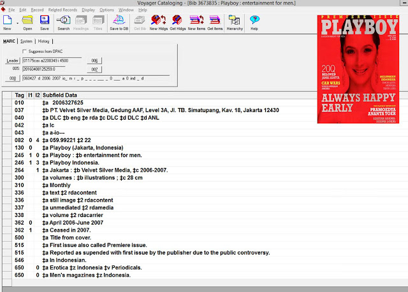The width and height of the screenshot is (408, 292).
Task: Click the 650 'Men's magazines' subject
Action: [87, 275]
